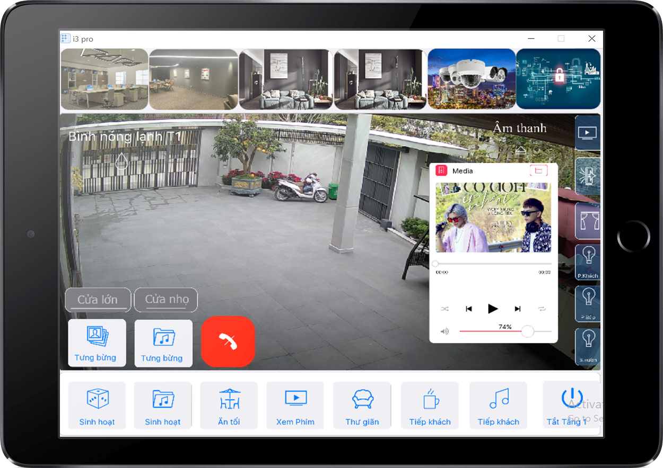Screen dimensions: 663x468
Task: Start the Xem Phim movie scene
Action: pos(295,405)
